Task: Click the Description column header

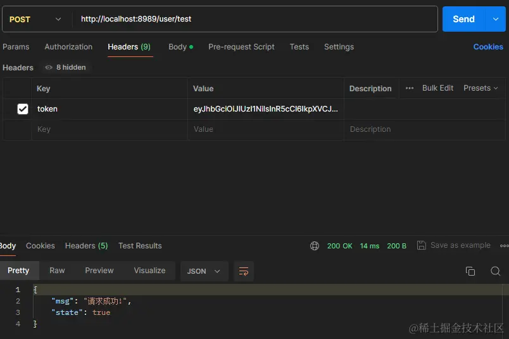Action: (x=370, y=89)
